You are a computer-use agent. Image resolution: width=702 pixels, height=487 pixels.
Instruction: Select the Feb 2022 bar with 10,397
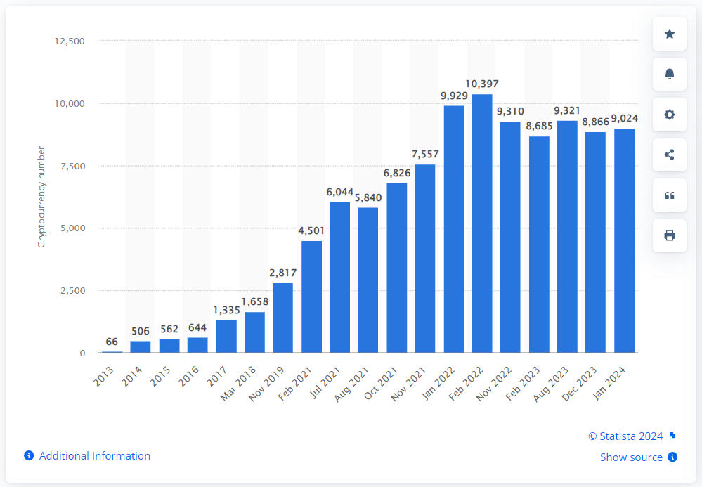(482, 223)
